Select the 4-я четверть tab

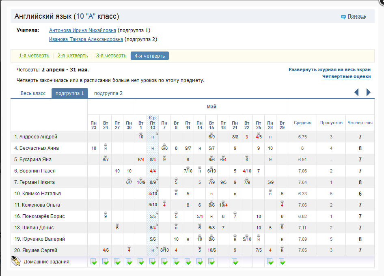pyautogui.click(x=150, y=56)
